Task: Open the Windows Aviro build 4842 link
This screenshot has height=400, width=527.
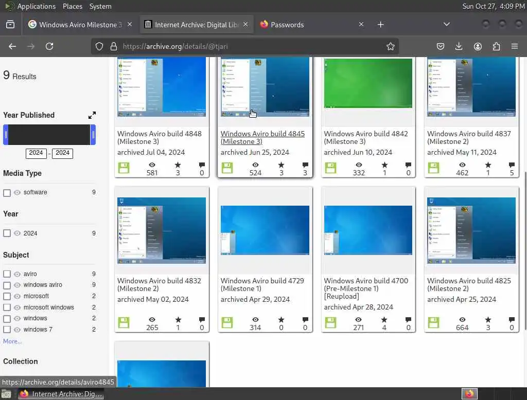Action: click(x=366, y=138)
